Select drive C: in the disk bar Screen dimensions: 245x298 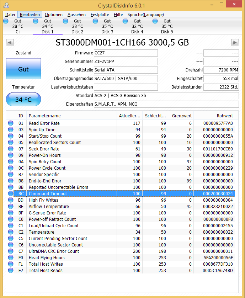click(x=18, y=26)
